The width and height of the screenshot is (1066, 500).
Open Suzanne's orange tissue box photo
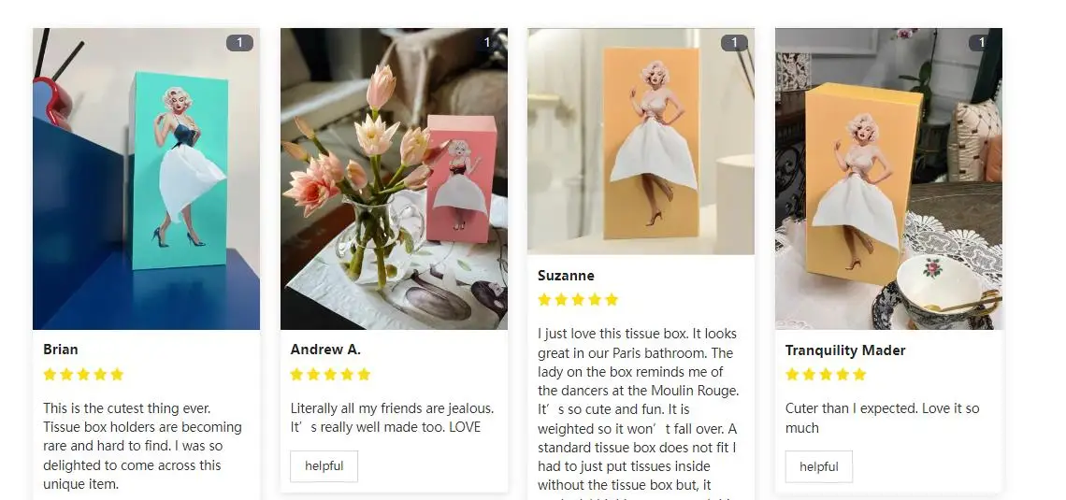tap(641, 141)
